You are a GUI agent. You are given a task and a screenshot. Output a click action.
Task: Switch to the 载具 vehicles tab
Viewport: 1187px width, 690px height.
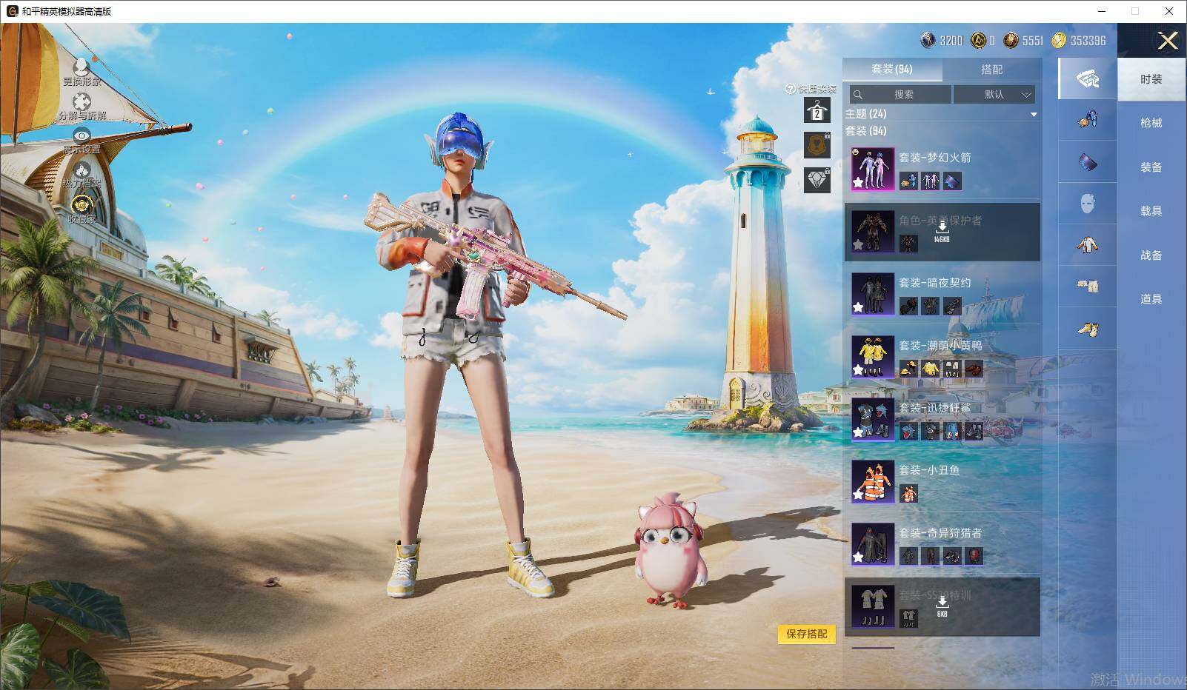[x=1151, y=211]
